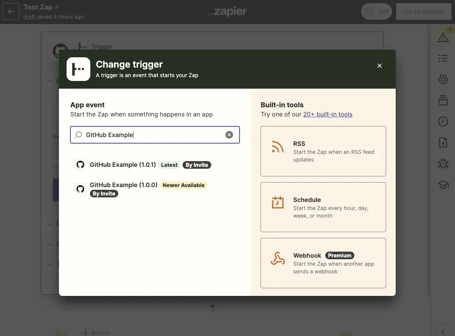This screenshot has height=336, width=455.
Task: Collapse the first trigger section chevron
Action: 50,81
